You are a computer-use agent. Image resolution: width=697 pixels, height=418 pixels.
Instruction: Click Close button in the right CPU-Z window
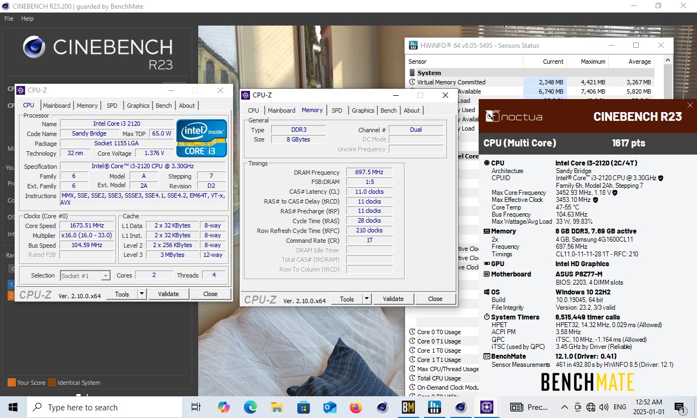pyautogui.click(x=435, y=299)
